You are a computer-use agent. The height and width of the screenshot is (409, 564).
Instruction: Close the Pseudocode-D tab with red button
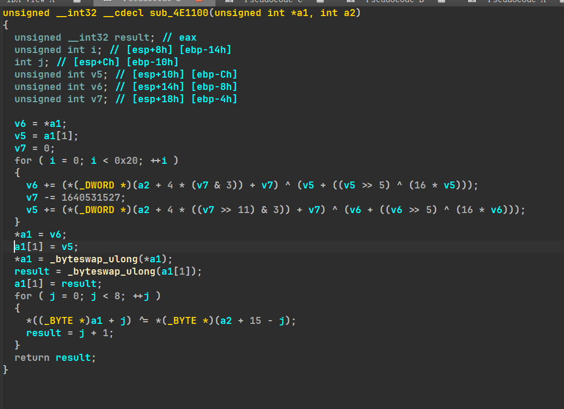coord(199,2)
